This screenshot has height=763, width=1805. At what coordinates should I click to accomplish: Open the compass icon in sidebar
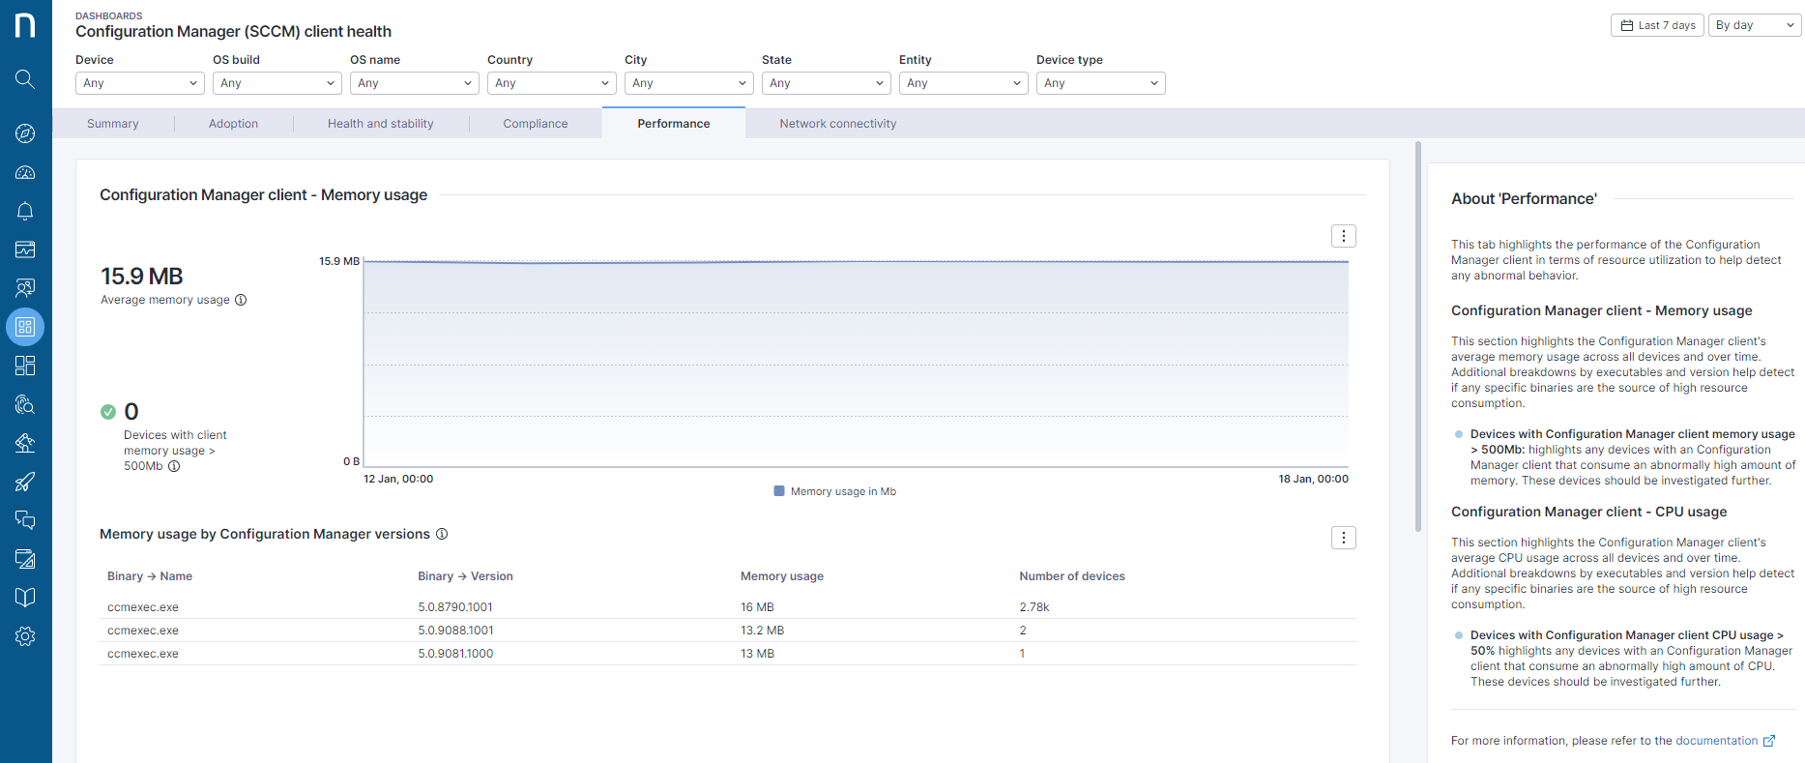point(25,133)
